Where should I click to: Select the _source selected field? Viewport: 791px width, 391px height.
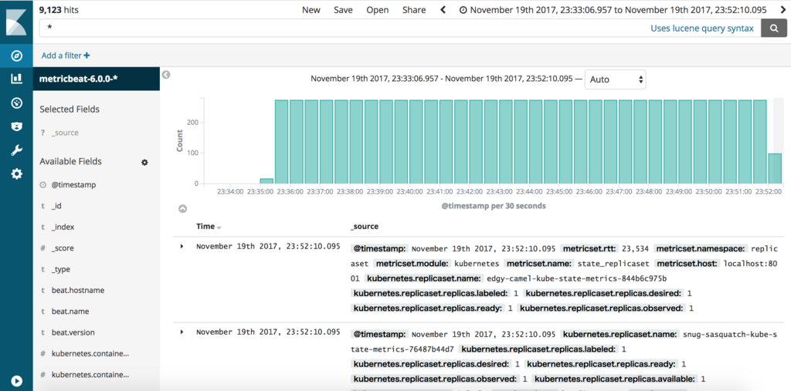click(65, 133)
